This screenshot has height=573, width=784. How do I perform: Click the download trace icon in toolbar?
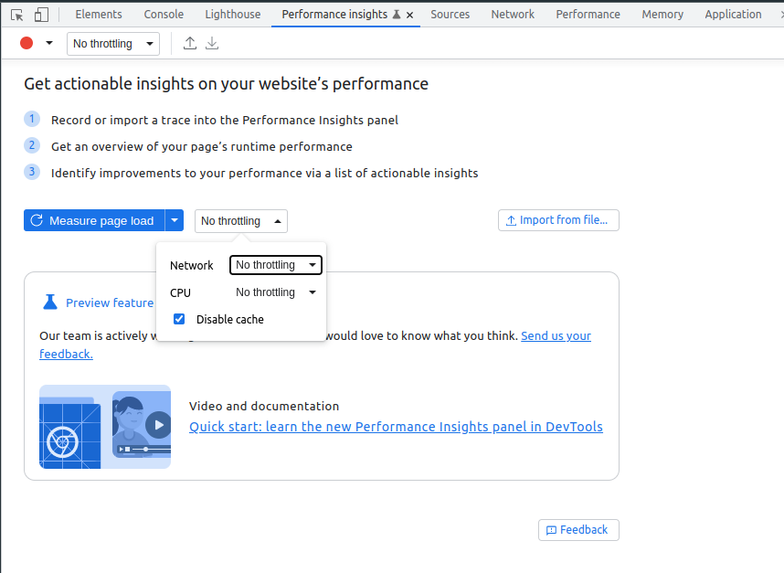[212, 44]
